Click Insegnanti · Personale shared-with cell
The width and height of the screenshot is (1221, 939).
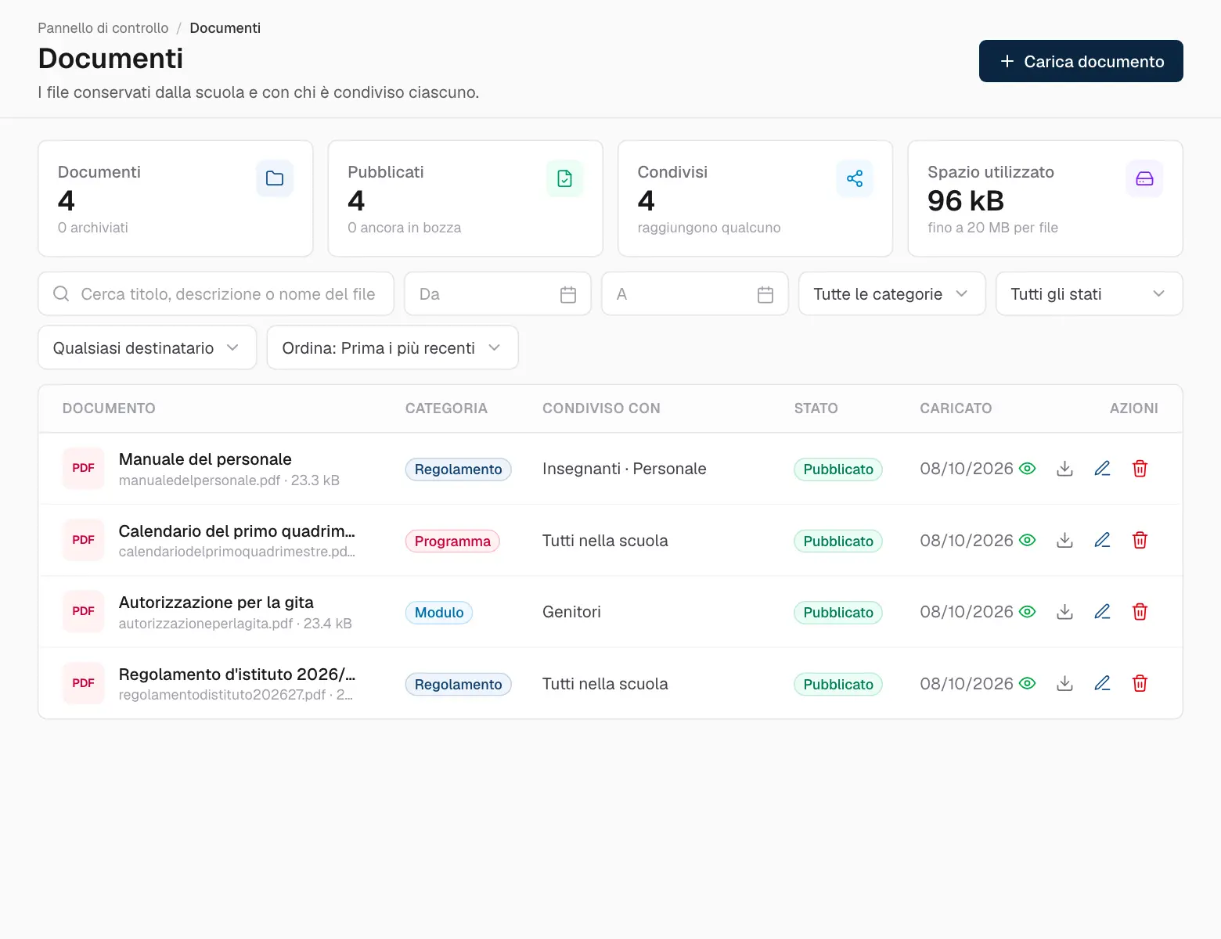point(625,469)
